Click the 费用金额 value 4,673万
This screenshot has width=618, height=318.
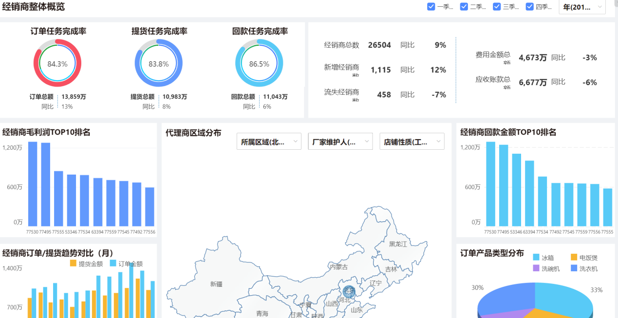click(x=533, y=57)
